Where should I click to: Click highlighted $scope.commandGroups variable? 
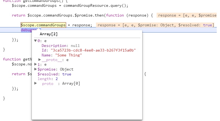point(43,25)
